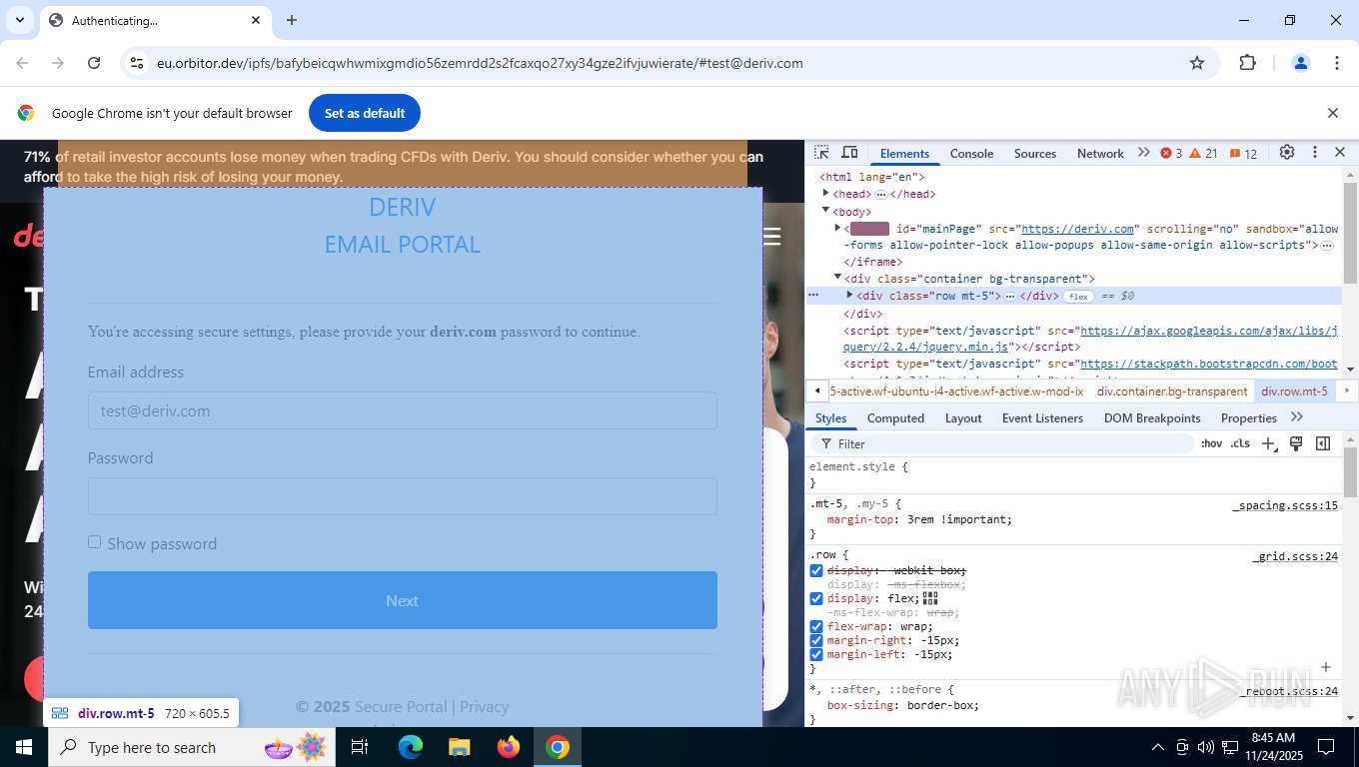Toggle the device toolbar icon in DevTools
Screen dimensions: 1359x767
tap(849, 153)
